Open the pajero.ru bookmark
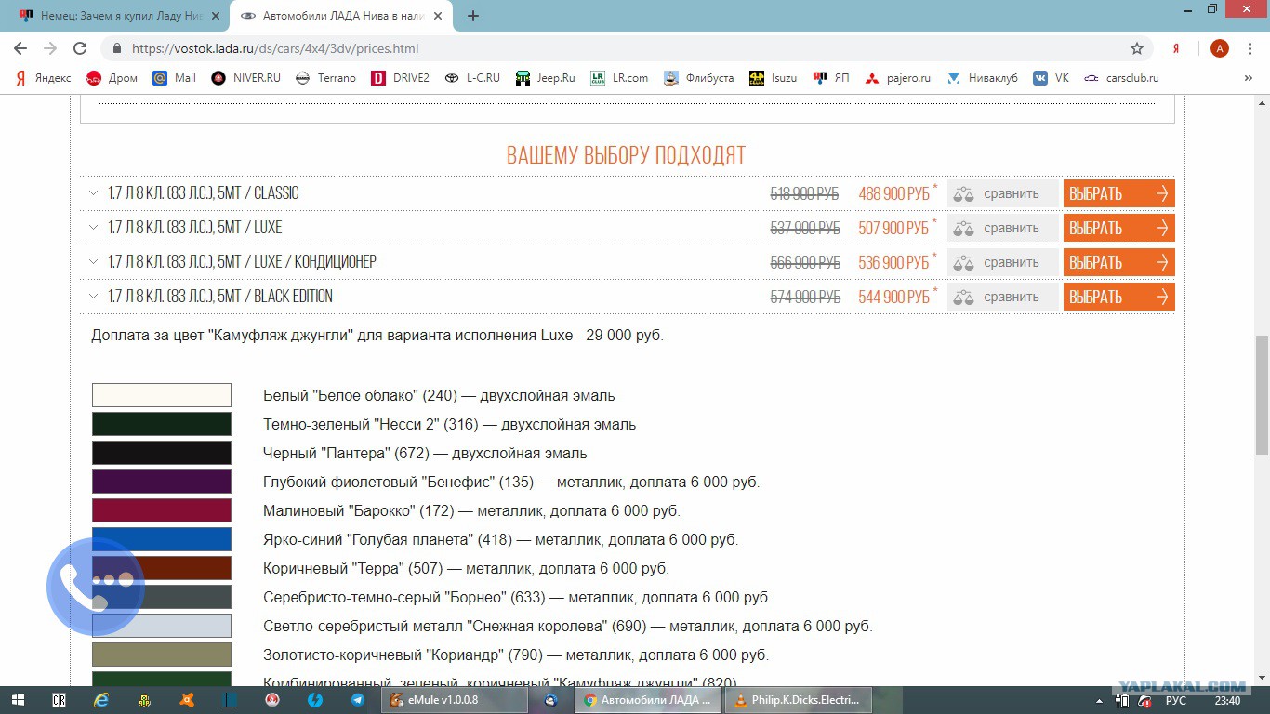Viewport: 1270px width, 714px height. point(897,78)
